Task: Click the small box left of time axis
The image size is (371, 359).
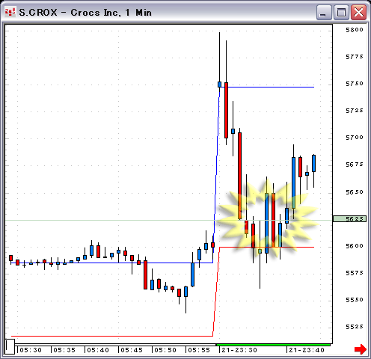Action: (10, 346)
